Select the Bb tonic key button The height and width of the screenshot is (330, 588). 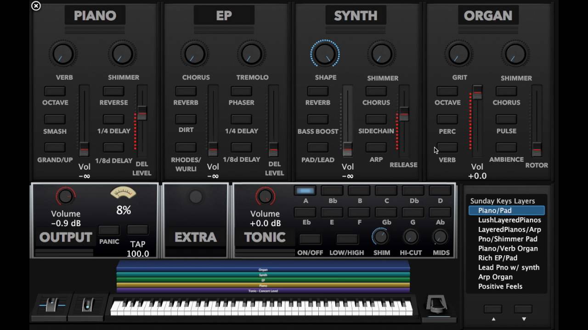[332, 190]
